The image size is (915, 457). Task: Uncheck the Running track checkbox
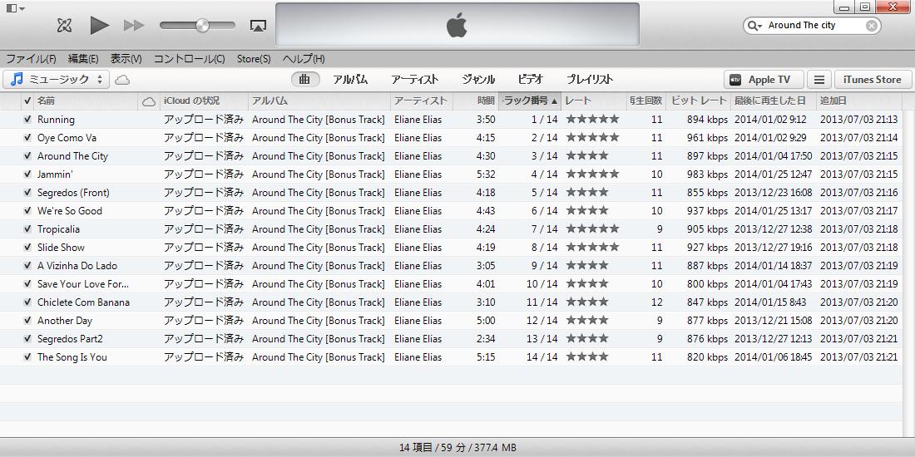pyautogui.click(x=27, y=120)
